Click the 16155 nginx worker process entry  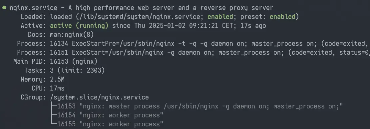(x=110, y=124)
